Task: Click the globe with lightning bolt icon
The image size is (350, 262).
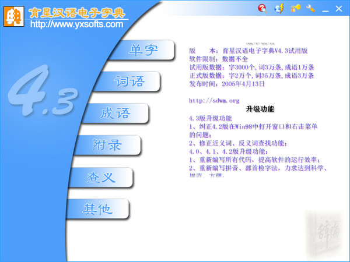Action: tap(279, 8)
